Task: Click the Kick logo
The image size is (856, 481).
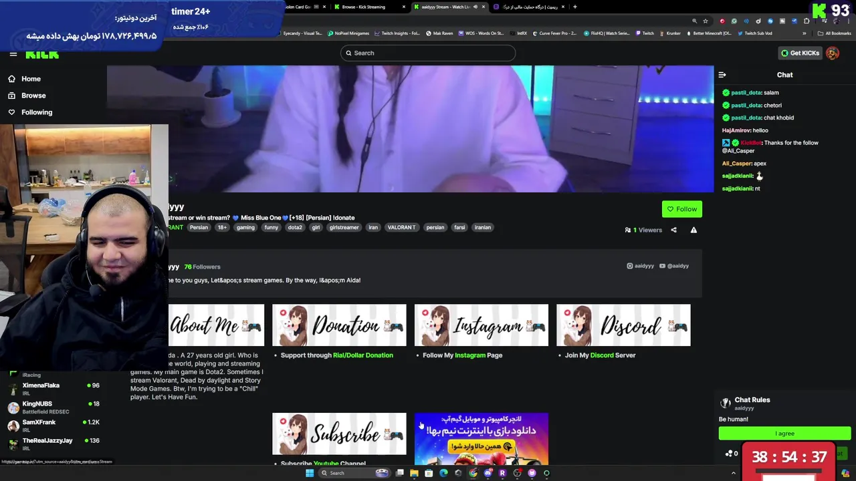Action: click(x=41, y=55)
